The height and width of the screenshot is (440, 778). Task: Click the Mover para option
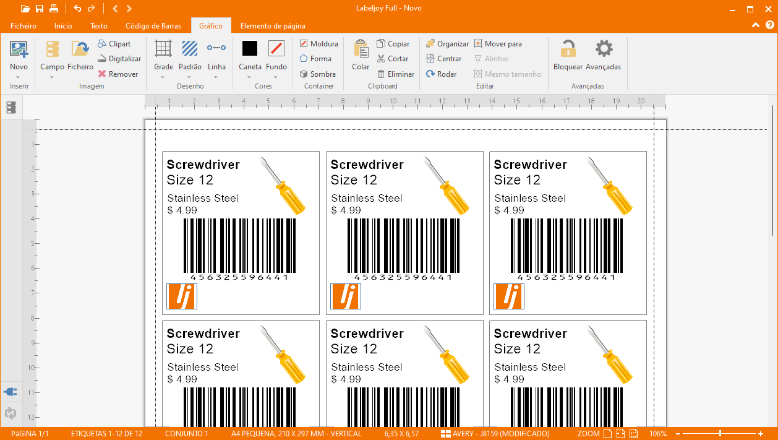pos(498,44)
